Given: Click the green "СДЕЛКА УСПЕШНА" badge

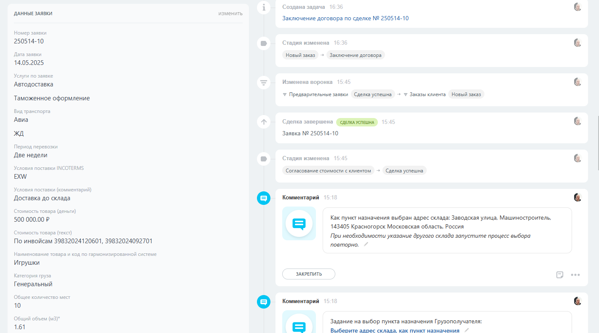Looking at the screenshot, I should (x=357, y=122).
